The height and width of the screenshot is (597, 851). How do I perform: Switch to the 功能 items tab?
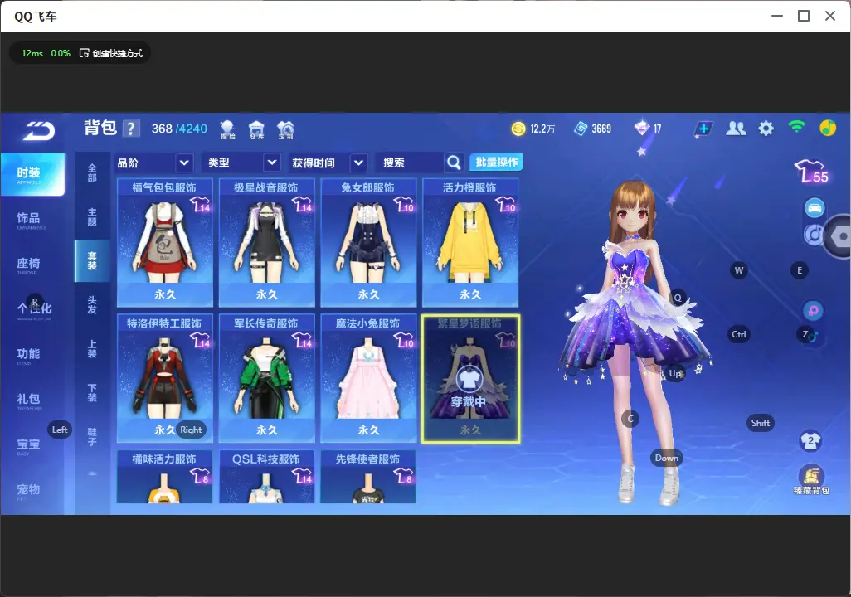(31, 356)
